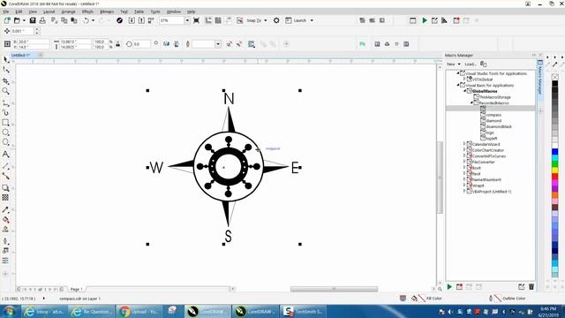
Task: Click the Print icon
Action: coord(42,20)
